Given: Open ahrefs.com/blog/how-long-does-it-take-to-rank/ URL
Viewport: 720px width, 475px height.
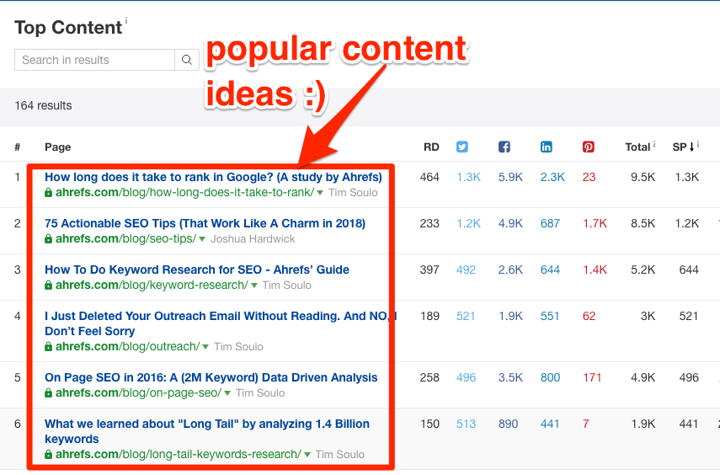Looking at the screenshot, I should [x=184, y=193].
